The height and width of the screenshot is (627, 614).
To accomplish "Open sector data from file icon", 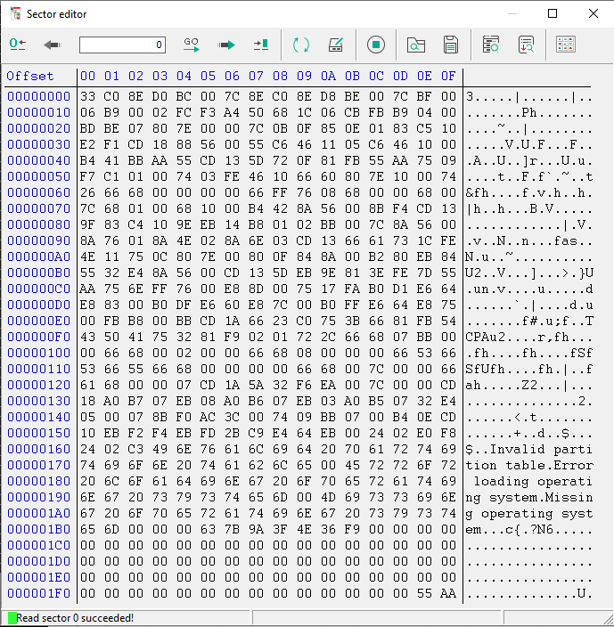I will [x=416, y=45].
